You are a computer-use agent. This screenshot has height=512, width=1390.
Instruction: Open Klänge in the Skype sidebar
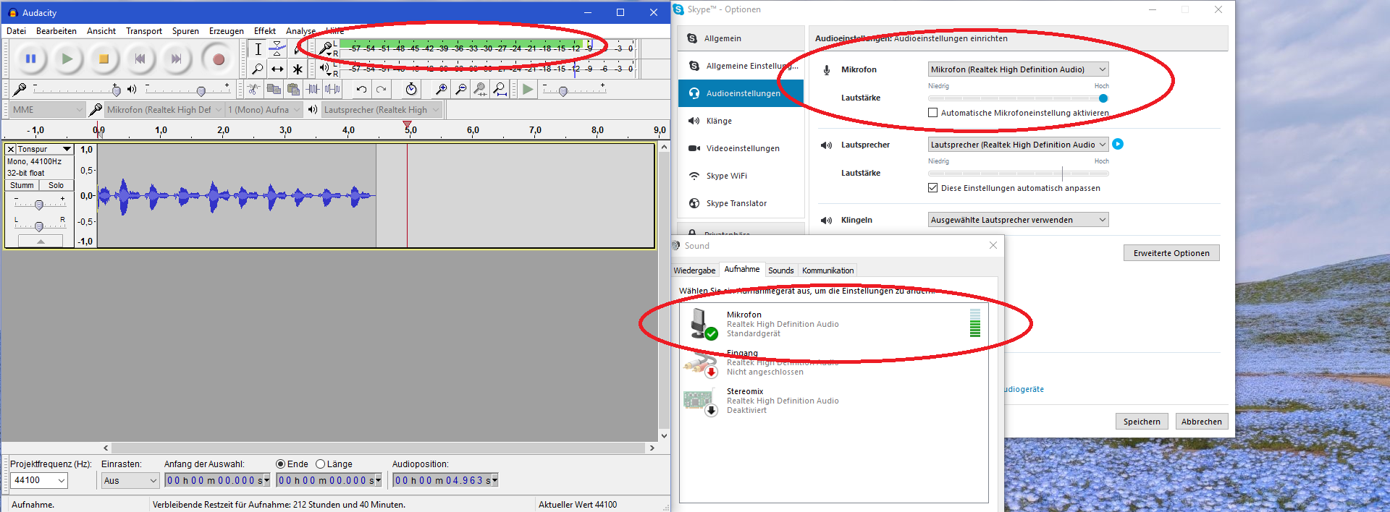[x=741, y=121]
